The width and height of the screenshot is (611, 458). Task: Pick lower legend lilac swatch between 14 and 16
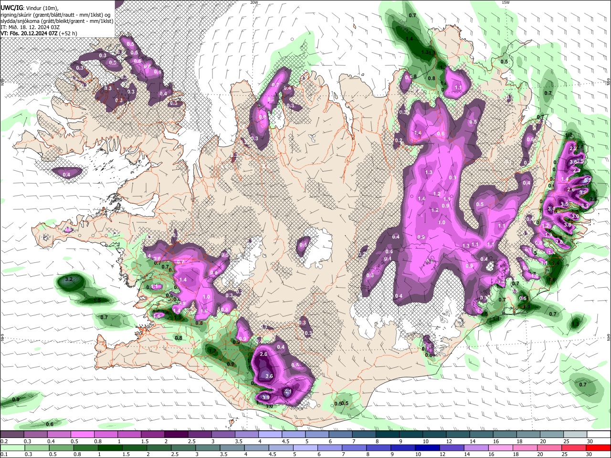476,448
